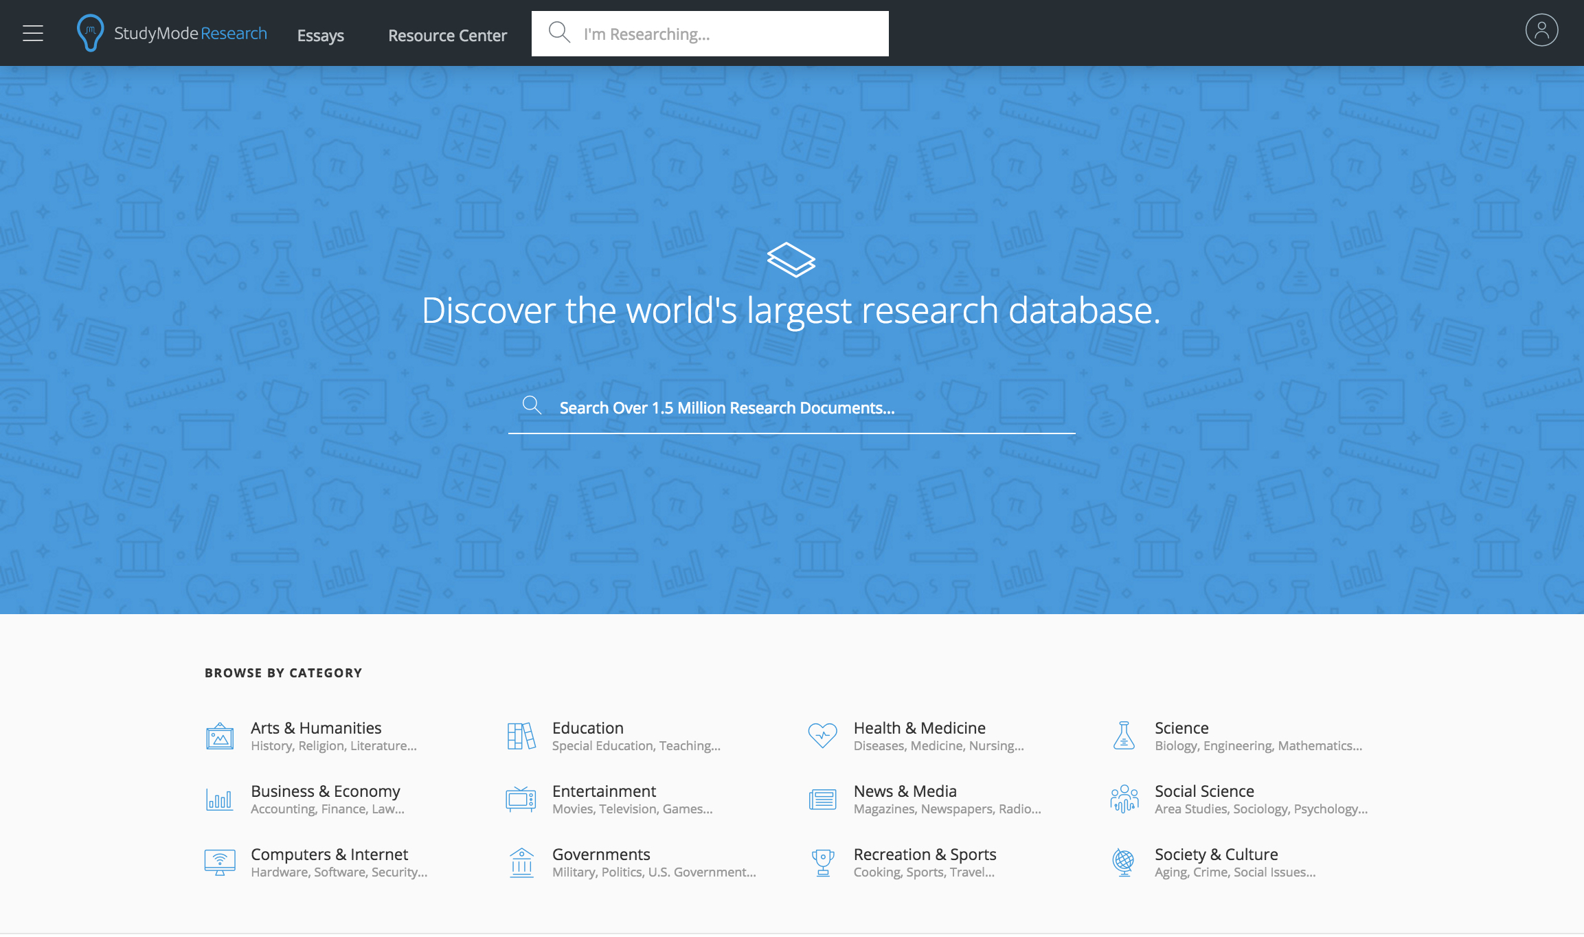Click 'Biology, Engineering, Mathematics...' subtitle

tap(1258, 746)
